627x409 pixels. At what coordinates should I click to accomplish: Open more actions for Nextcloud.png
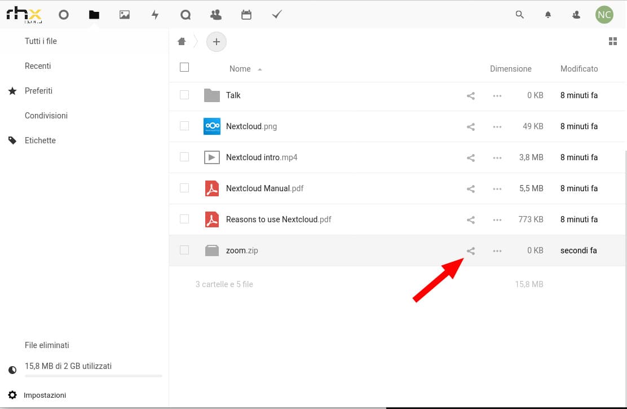497,127
